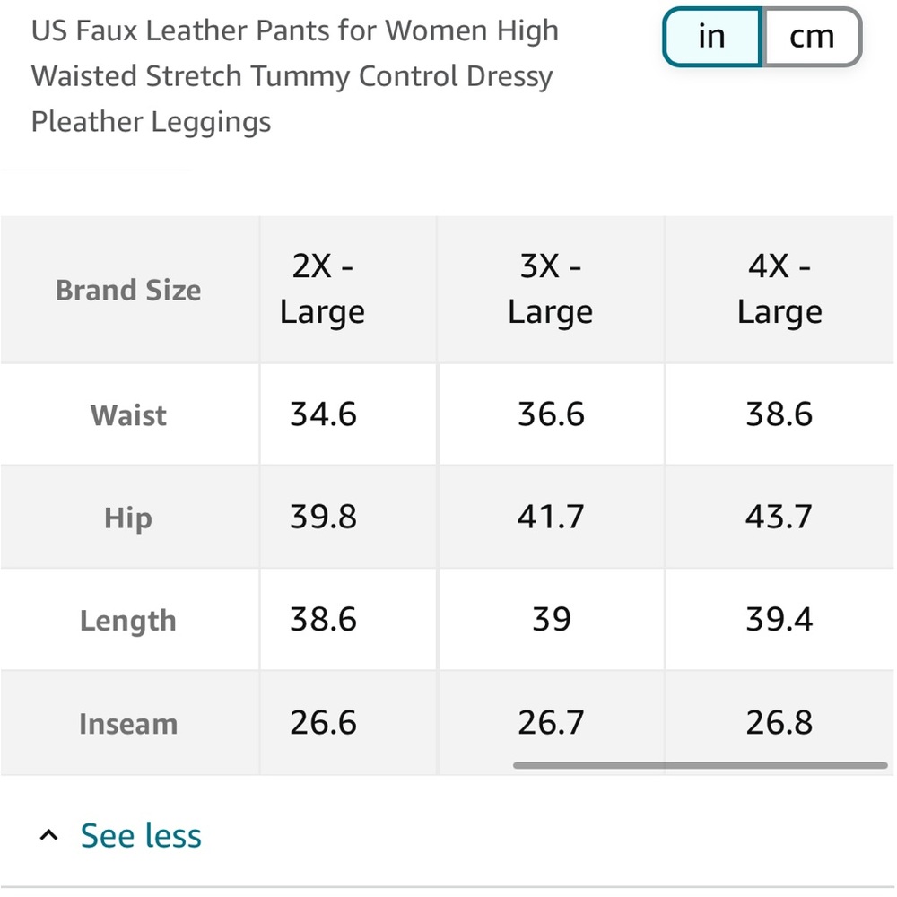This screenshot has height=897, width=897.
Task: Select the "in" unit option
Action: 711,36
